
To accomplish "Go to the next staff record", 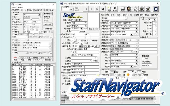I will coord(97,9).
